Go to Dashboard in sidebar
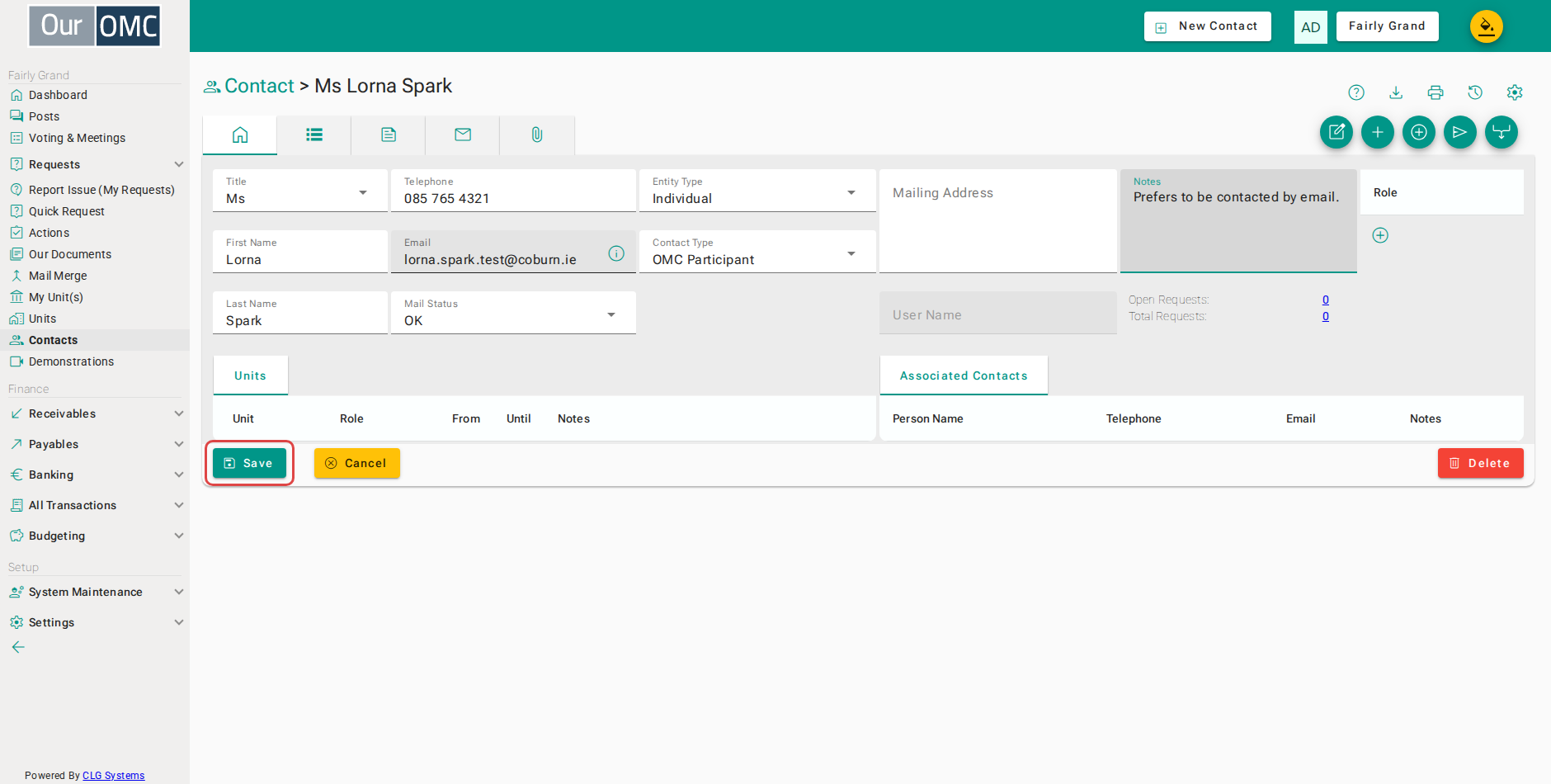 (58, 95)
